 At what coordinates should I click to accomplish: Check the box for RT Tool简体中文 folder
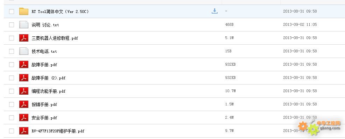[x=12, y=12]
